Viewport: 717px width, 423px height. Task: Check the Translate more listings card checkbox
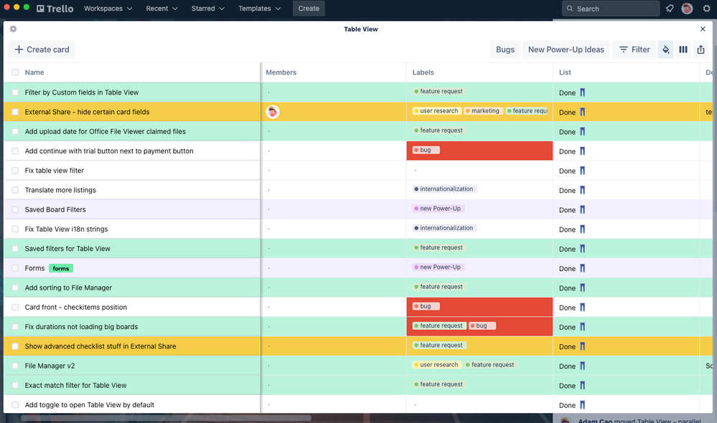15,189
